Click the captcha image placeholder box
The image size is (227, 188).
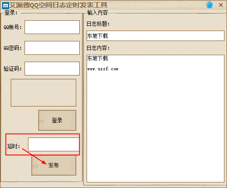[44, 93]
